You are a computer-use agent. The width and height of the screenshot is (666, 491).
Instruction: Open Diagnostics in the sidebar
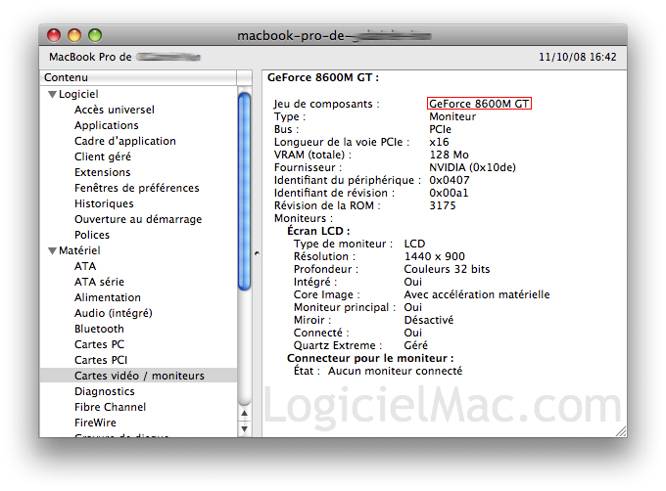[105, 391]
